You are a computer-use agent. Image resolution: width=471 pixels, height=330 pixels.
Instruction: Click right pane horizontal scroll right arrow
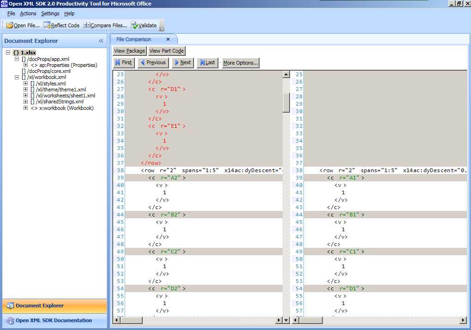click(464, 320)
